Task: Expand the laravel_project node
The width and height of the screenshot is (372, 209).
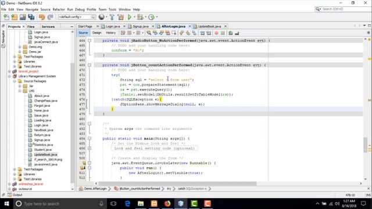Action: point(9,71)
